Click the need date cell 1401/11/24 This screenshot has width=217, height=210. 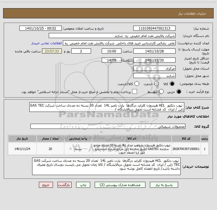pos(22,149)
